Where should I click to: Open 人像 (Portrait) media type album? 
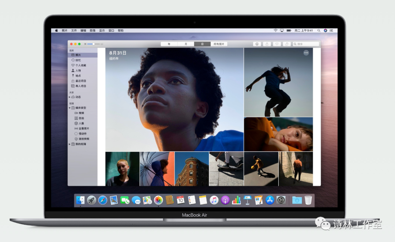coord(79,124)
